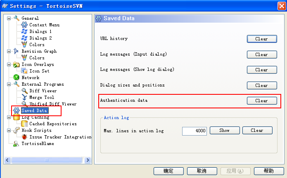The width and height of the screenshot is (287, 178).
Task: Click the tree scrollbar right arrow
Action: pos(88,160)
